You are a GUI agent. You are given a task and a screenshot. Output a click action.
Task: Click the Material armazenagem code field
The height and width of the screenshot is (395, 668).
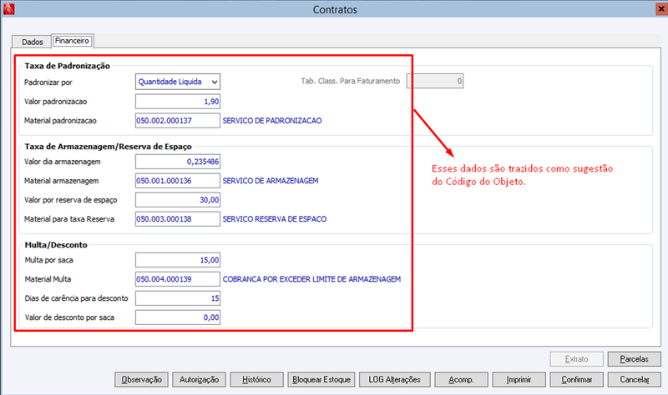[178, 181]
